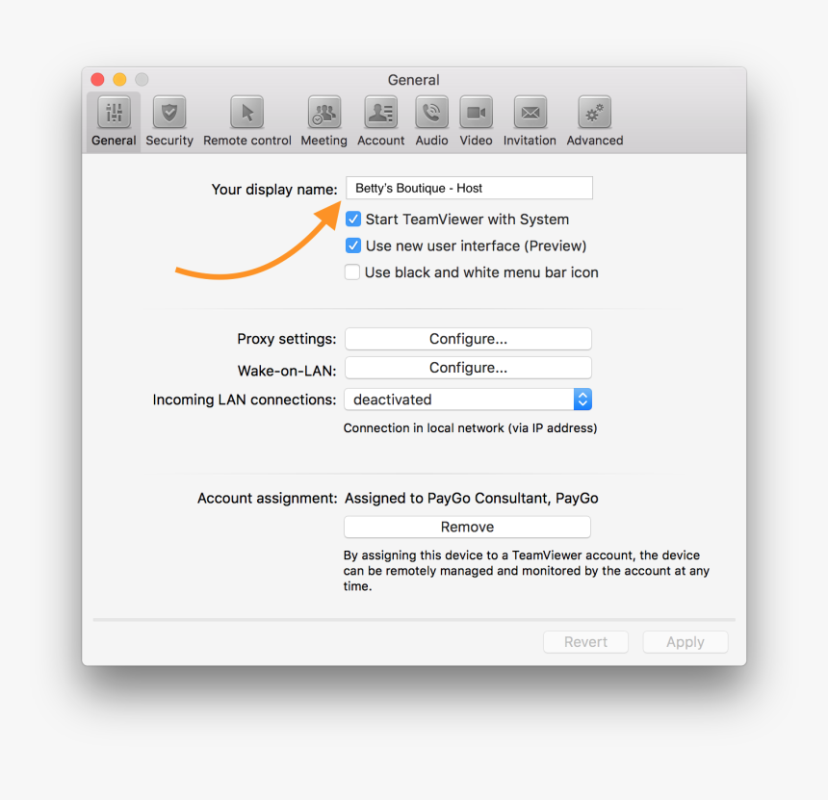The width and height of the screenshot is (828, 800).
Task: Click 'Connection in local network (via IP address)' text
Action: coord(470,427)
